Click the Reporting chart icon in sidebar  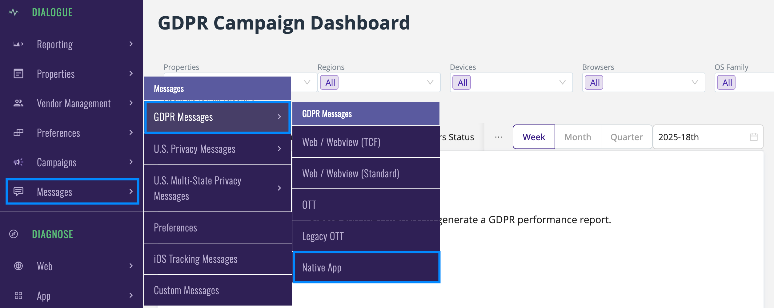18,44
